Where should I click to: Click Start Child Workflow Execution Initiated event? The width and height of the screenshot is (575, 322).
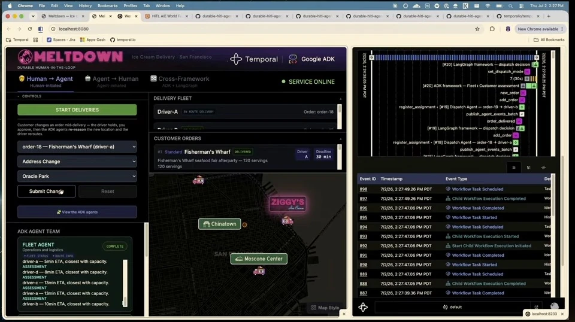point(491,246)
